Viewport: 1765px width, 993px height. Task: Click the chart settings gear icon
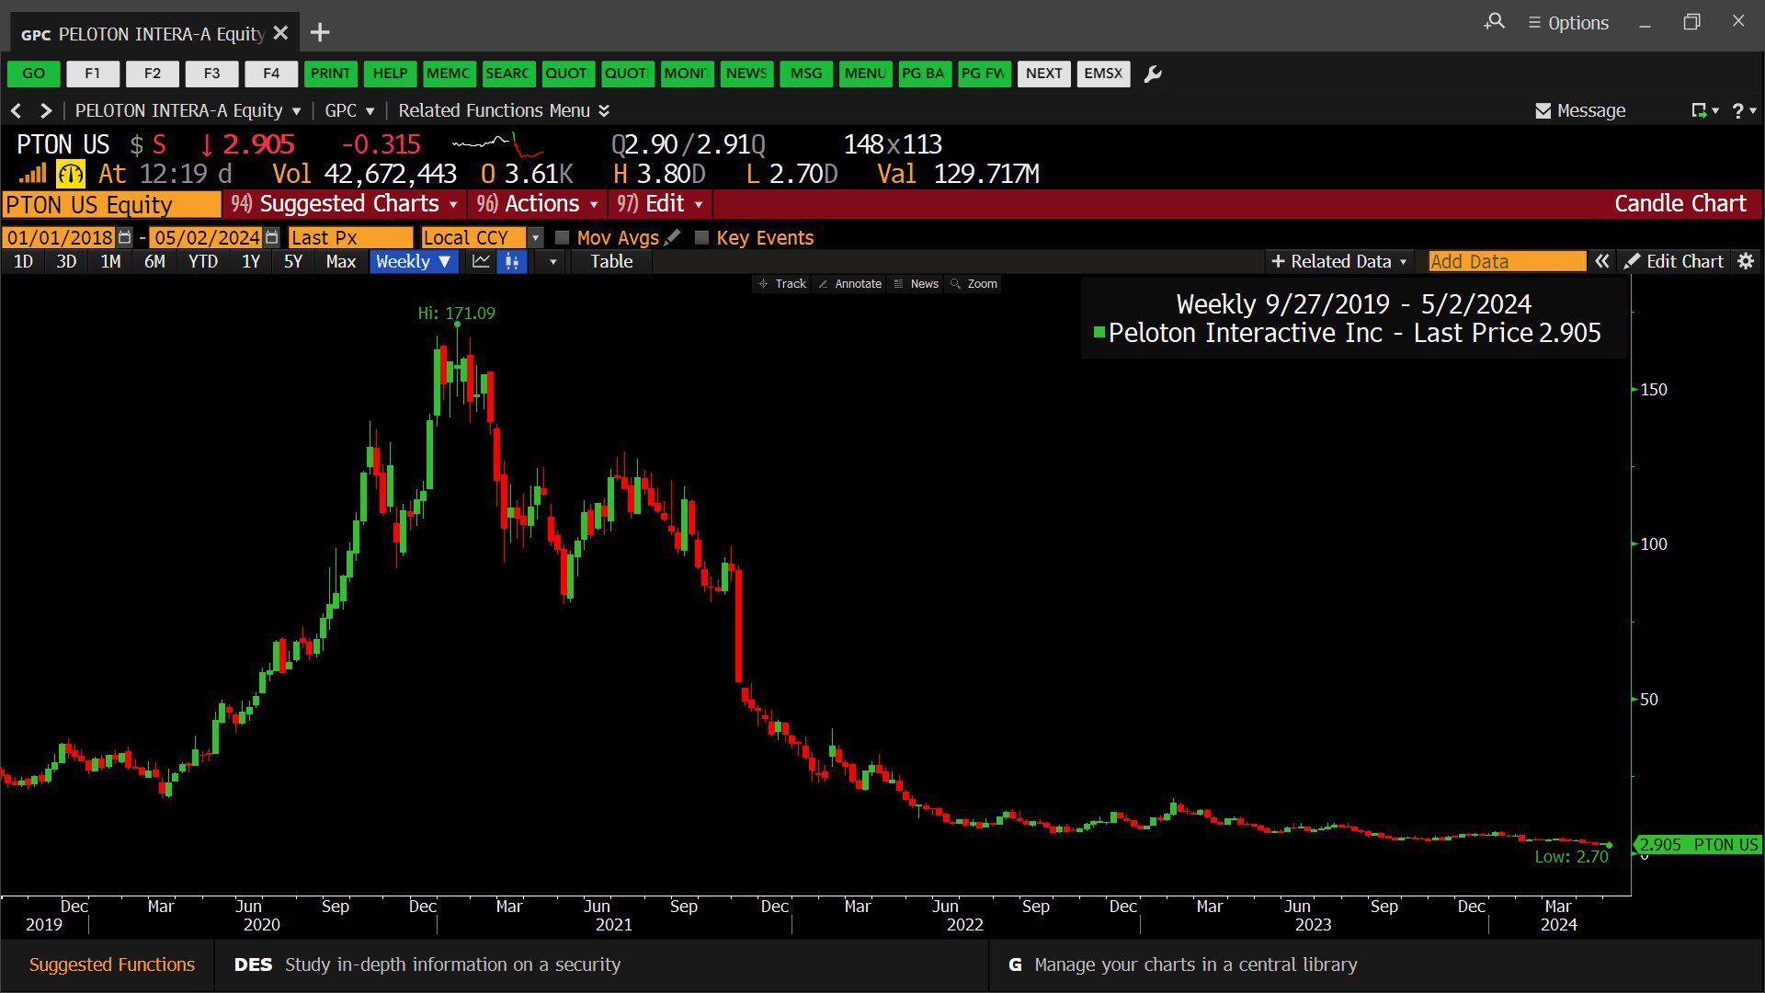point(1746,262)
